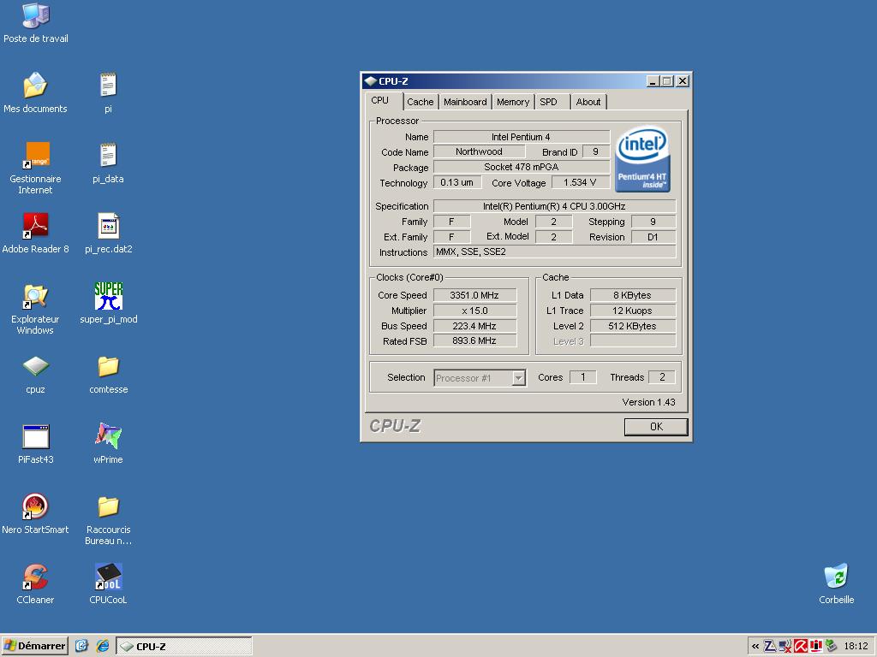Click the 0.13 um technology value
The height and width of the screenshot is (657, 877).
pos(457,183)
